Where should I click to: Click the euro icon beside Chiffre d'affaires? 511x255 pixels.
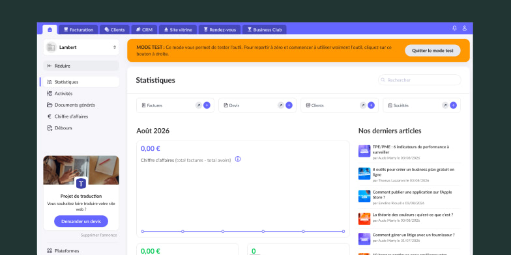click(x=50, y=116)
